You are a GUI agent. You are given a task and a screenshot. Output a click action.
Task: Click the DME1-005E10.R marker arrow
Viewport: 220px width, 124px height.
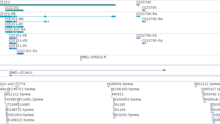(x=81, y=60)
